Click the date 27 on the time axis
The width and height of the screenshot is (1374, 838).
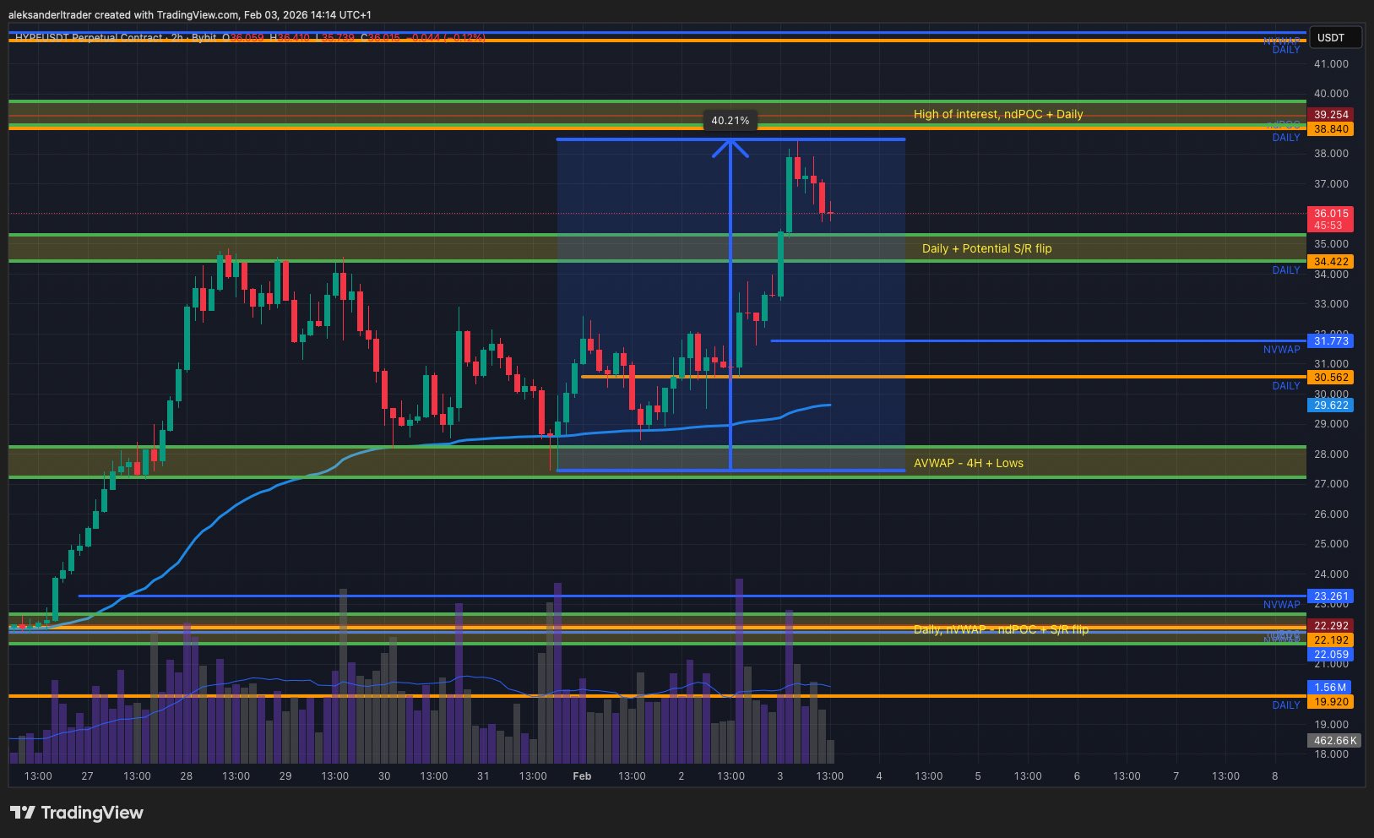pyautogui.click(x=87, y=775)
